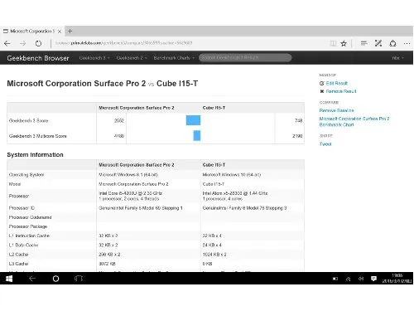Open a new tab with the plus button
The height and width of the screenshot is (311, 414).
[x=70, y=31]
